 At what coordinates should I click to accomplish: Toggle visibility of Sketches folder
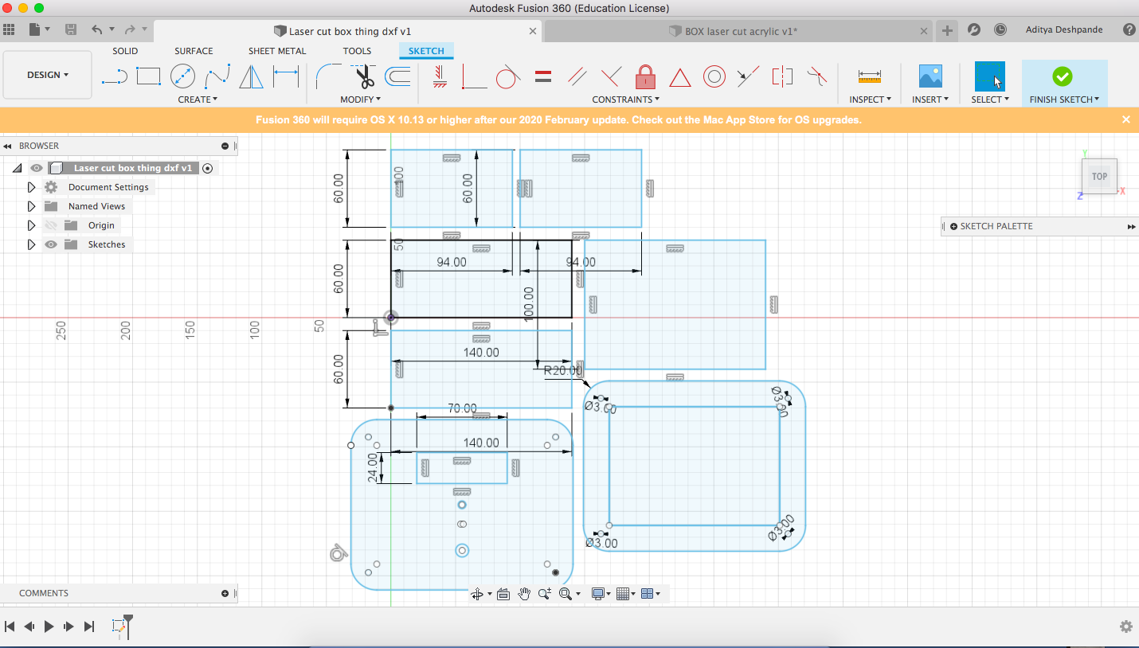(51, 244)
